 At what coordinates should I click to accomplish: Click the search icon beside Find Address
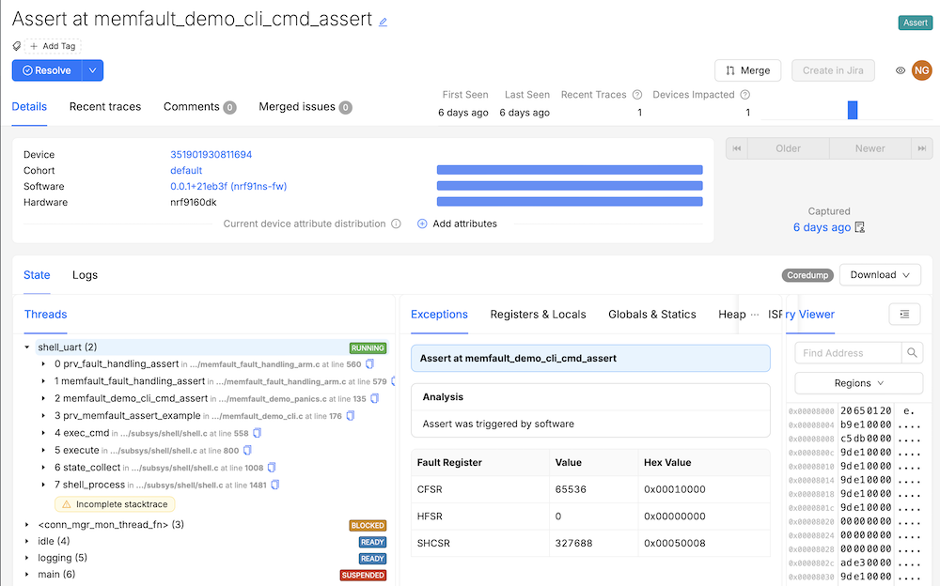coord(912,353)
